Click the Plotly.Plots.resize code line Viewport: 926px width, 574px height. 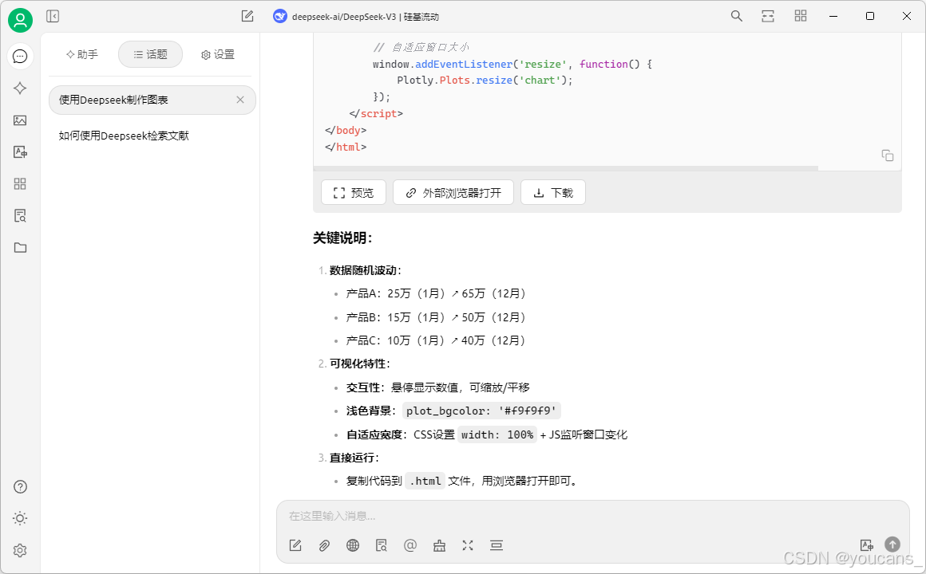[485, 81]
